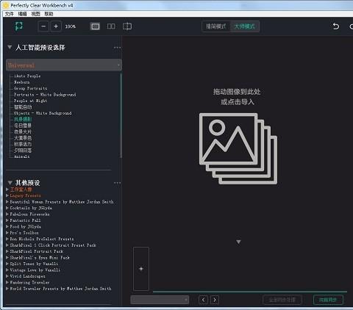
Task: Select the 冬日雪景 preset
Action: [x=23, y=126]
